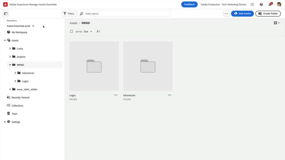Select the projects tree label
The height and width of the screenshot is (160, 285).
point(21,57)
